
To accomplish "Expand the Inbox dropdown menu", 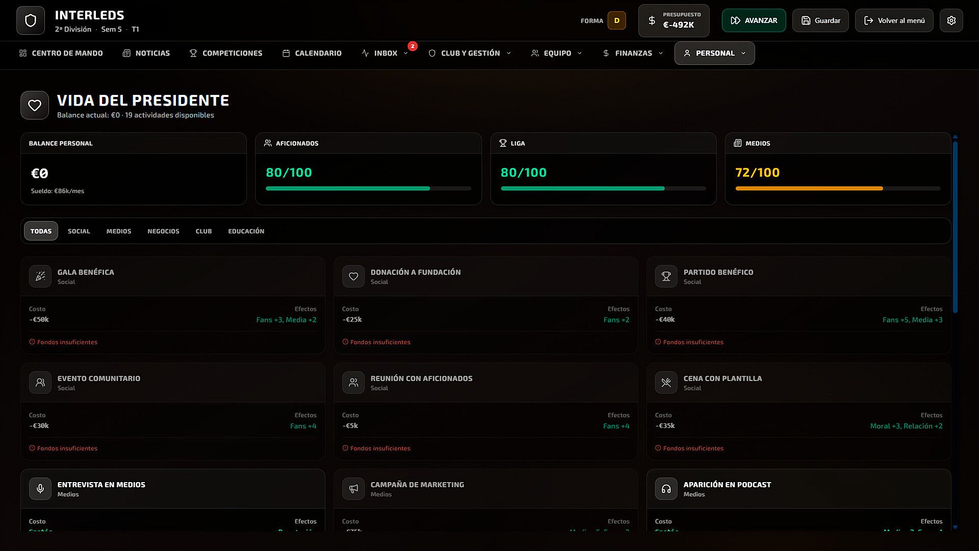I will (385, 53).
